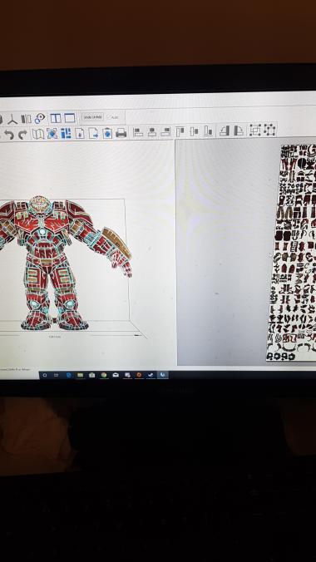The height and width of the screenshot is (562, 316).
Task: Click the align right edges icon
Action: click(165, 132)
